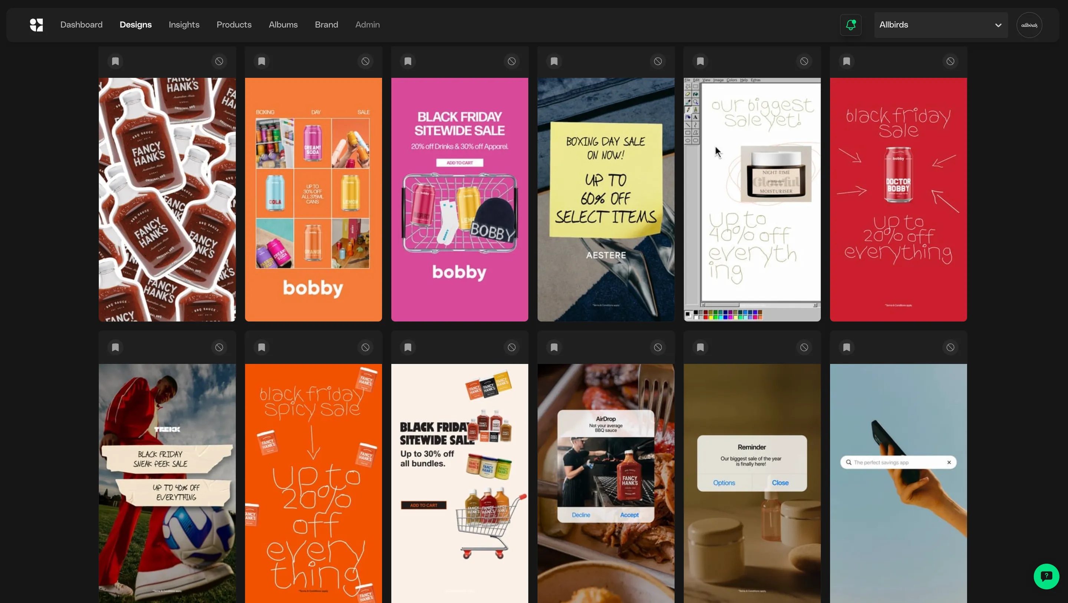Open the Allbirds profile avatar
1068x603 pixels.
(x=1029, y=25)
